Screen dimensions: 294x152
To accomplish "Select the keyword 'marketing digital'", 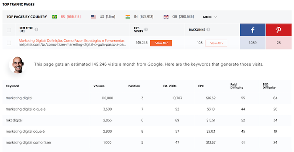I will [19, 98].
